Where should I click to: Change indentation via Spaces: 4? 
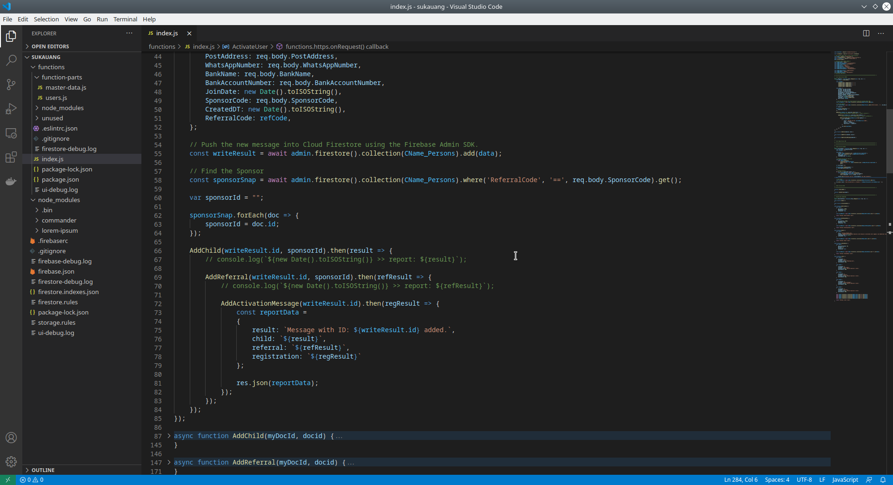777,480
